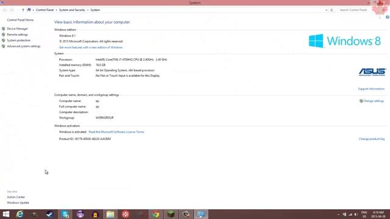Open the taskbar app left of System window
Screen dimensions: 390x219
point(186,214)
